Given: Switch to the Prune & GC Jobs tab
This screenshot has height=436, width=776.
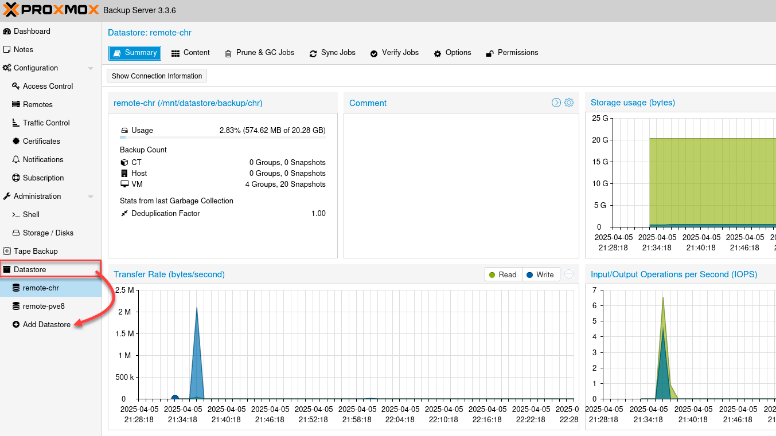Looking at the screenshot, I should coord(259,53).
